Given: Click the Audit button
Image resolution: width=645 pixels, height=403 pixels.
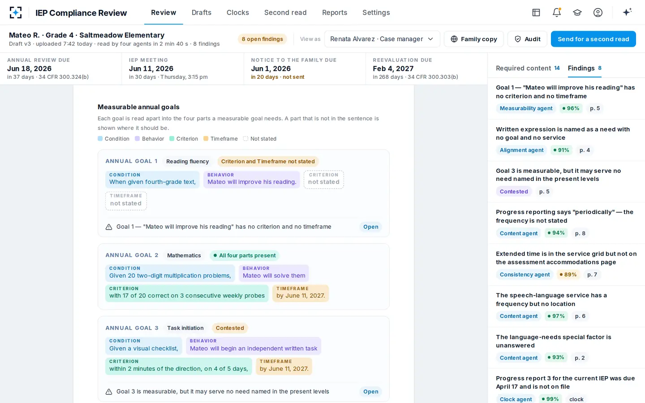Looking at the screenshot, I should click(527, 39).
